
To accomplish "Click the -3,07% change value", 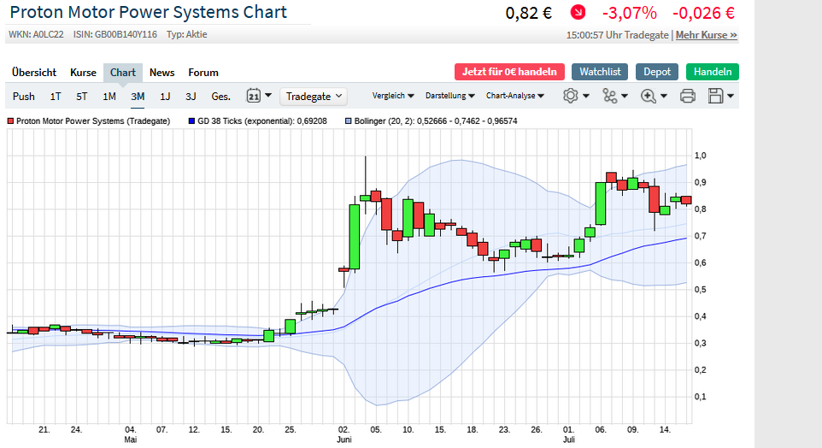I will [x=629, y=13].
